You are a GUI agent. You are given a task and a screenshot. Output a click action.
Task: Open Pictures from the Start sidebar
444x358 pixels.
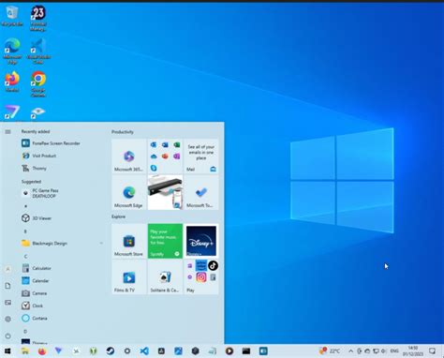pyautogui.click(x=7, y=303)
